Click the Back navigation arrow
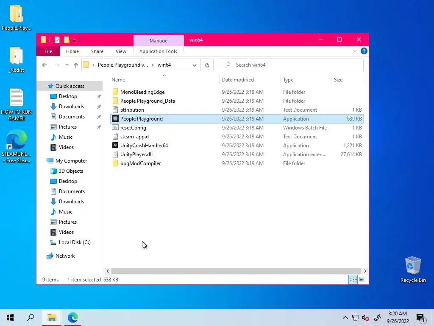Screen dimensions: 434x326 point(45,65)
